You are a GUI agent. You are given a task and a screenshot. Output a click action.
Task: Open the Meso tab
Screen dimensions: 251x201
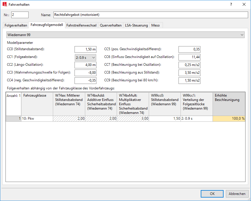click(155, 25)
